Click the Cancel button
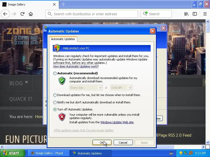The height and width of the screenshot is (157, 210). (x=123, y=142)
